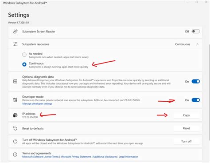The image size is (210, 163).
Task: Click the Reset to defaults icon
Action: coord(15,128)
